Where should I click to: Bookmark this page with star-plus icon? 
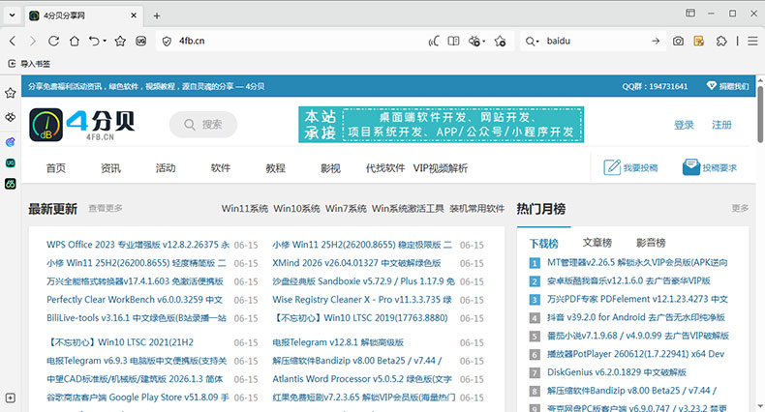500,42
